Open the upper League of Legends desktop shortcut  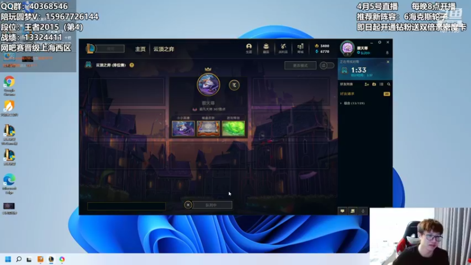(x=9, y=135)
